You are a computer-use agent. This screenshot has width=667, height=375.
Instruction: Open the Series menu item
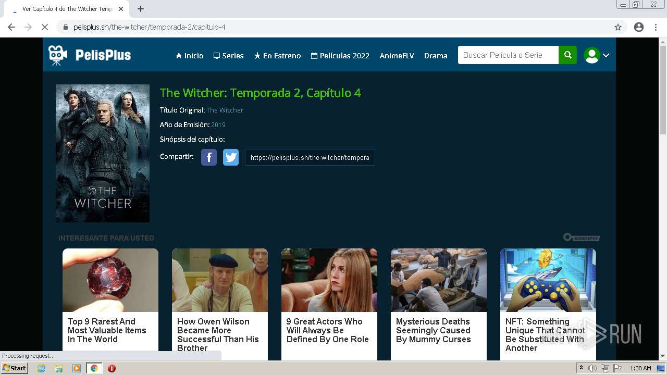pyautogui.click(x=228, y=56)
